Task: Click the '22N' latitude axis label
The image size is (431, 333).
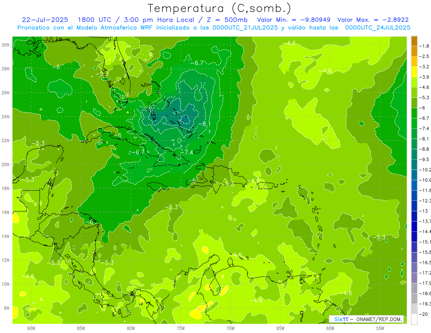Action: (6, 140)
